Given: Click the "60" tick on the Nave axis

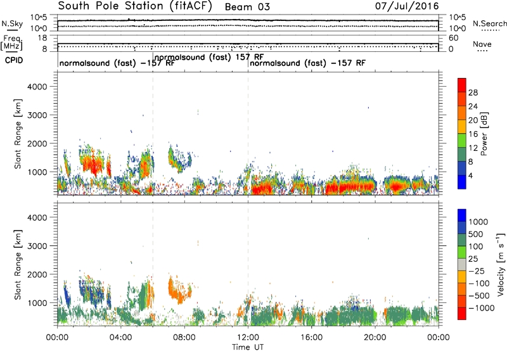Looking at the screenshot, I should (453, 38).
